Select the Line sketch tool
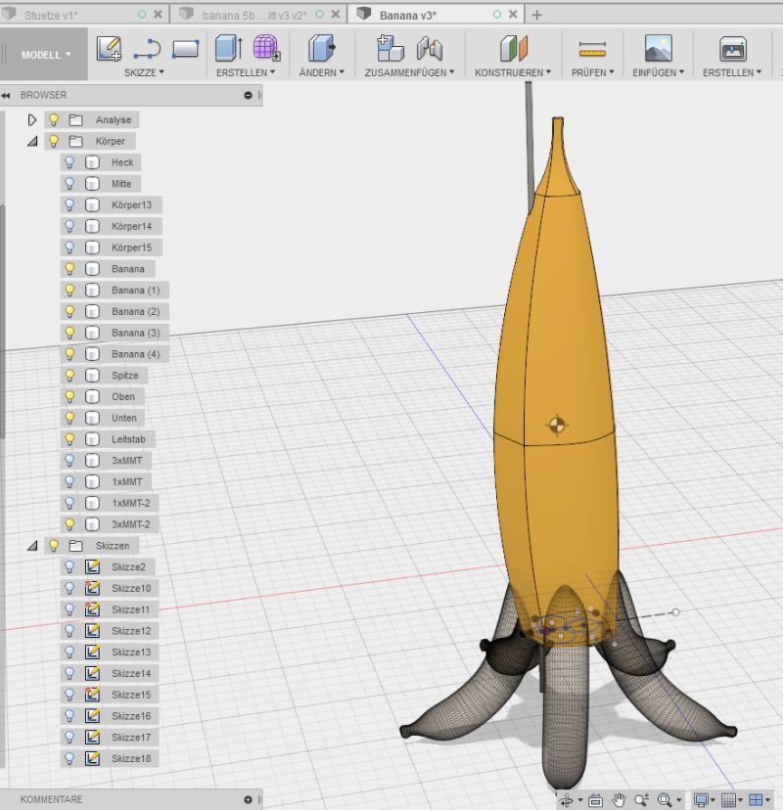The width and height of the screenshot is (783, 810). click(x=147, y=50)
